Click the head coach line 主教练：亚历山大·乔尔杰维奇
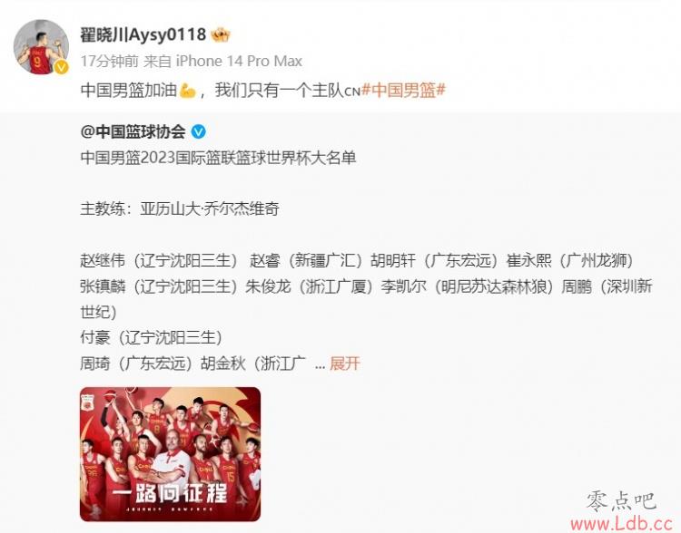Viewport: 681px width, 533px height. [180, 209]
